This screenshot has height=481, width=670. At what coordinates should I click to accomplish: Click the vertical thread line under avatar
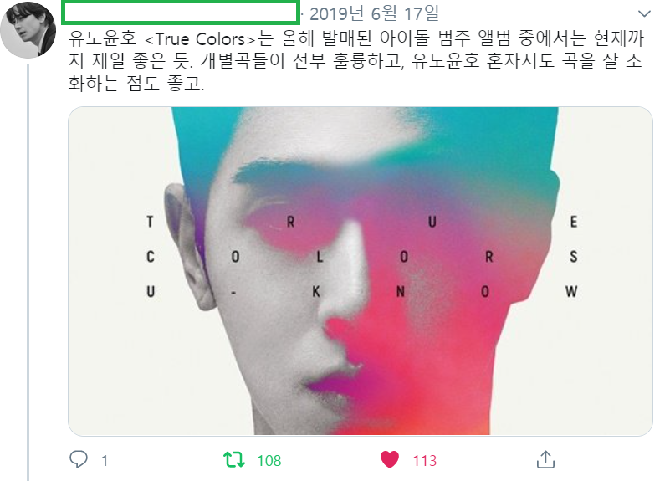28,273
